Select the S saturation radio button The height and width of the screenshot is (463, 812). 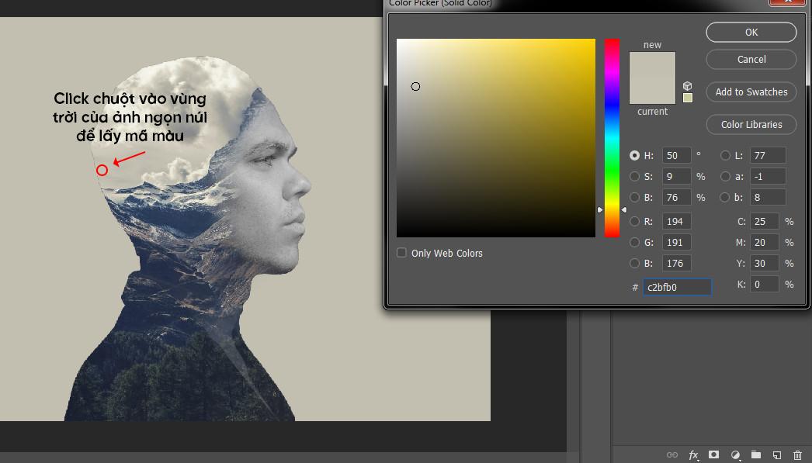click(635, 176)
